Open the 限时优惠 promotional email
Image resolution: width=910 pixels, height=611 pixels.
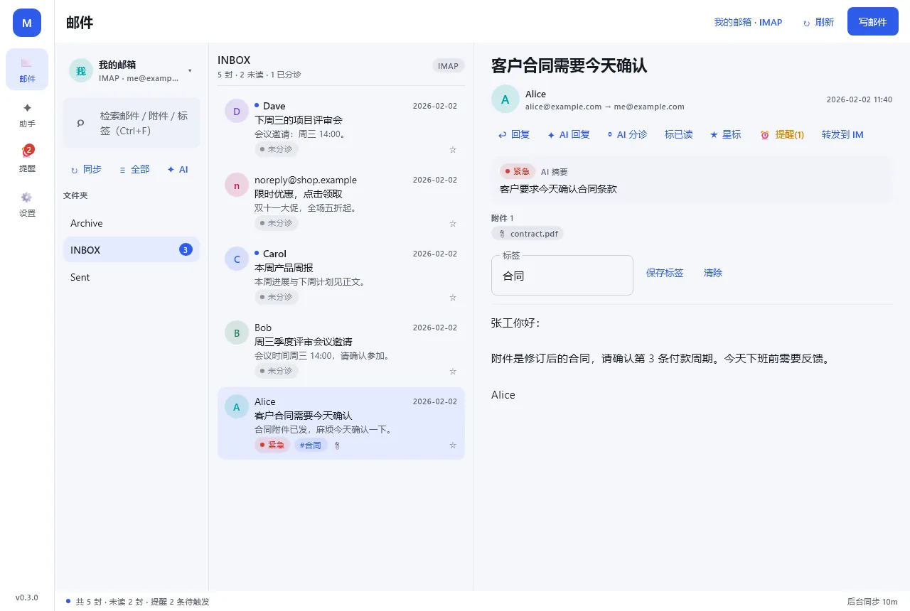coord(341,202)
